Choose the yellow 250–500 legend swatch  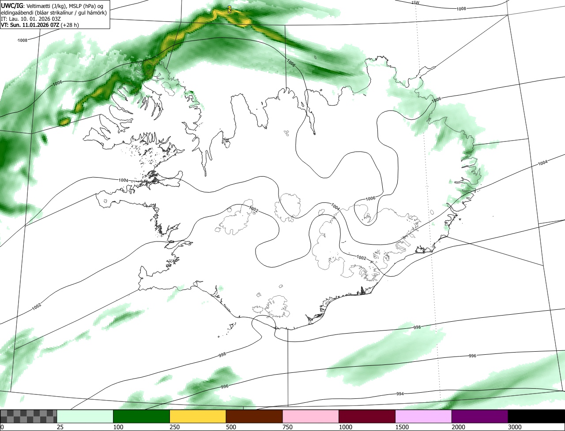(198, 416)
